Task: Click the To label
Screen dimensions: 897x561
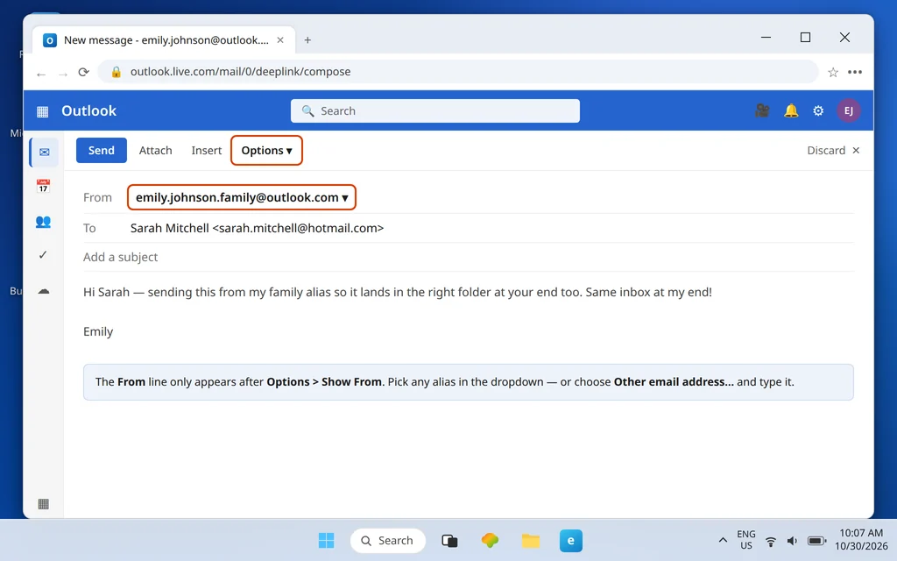Action: (x=89, y=229)
